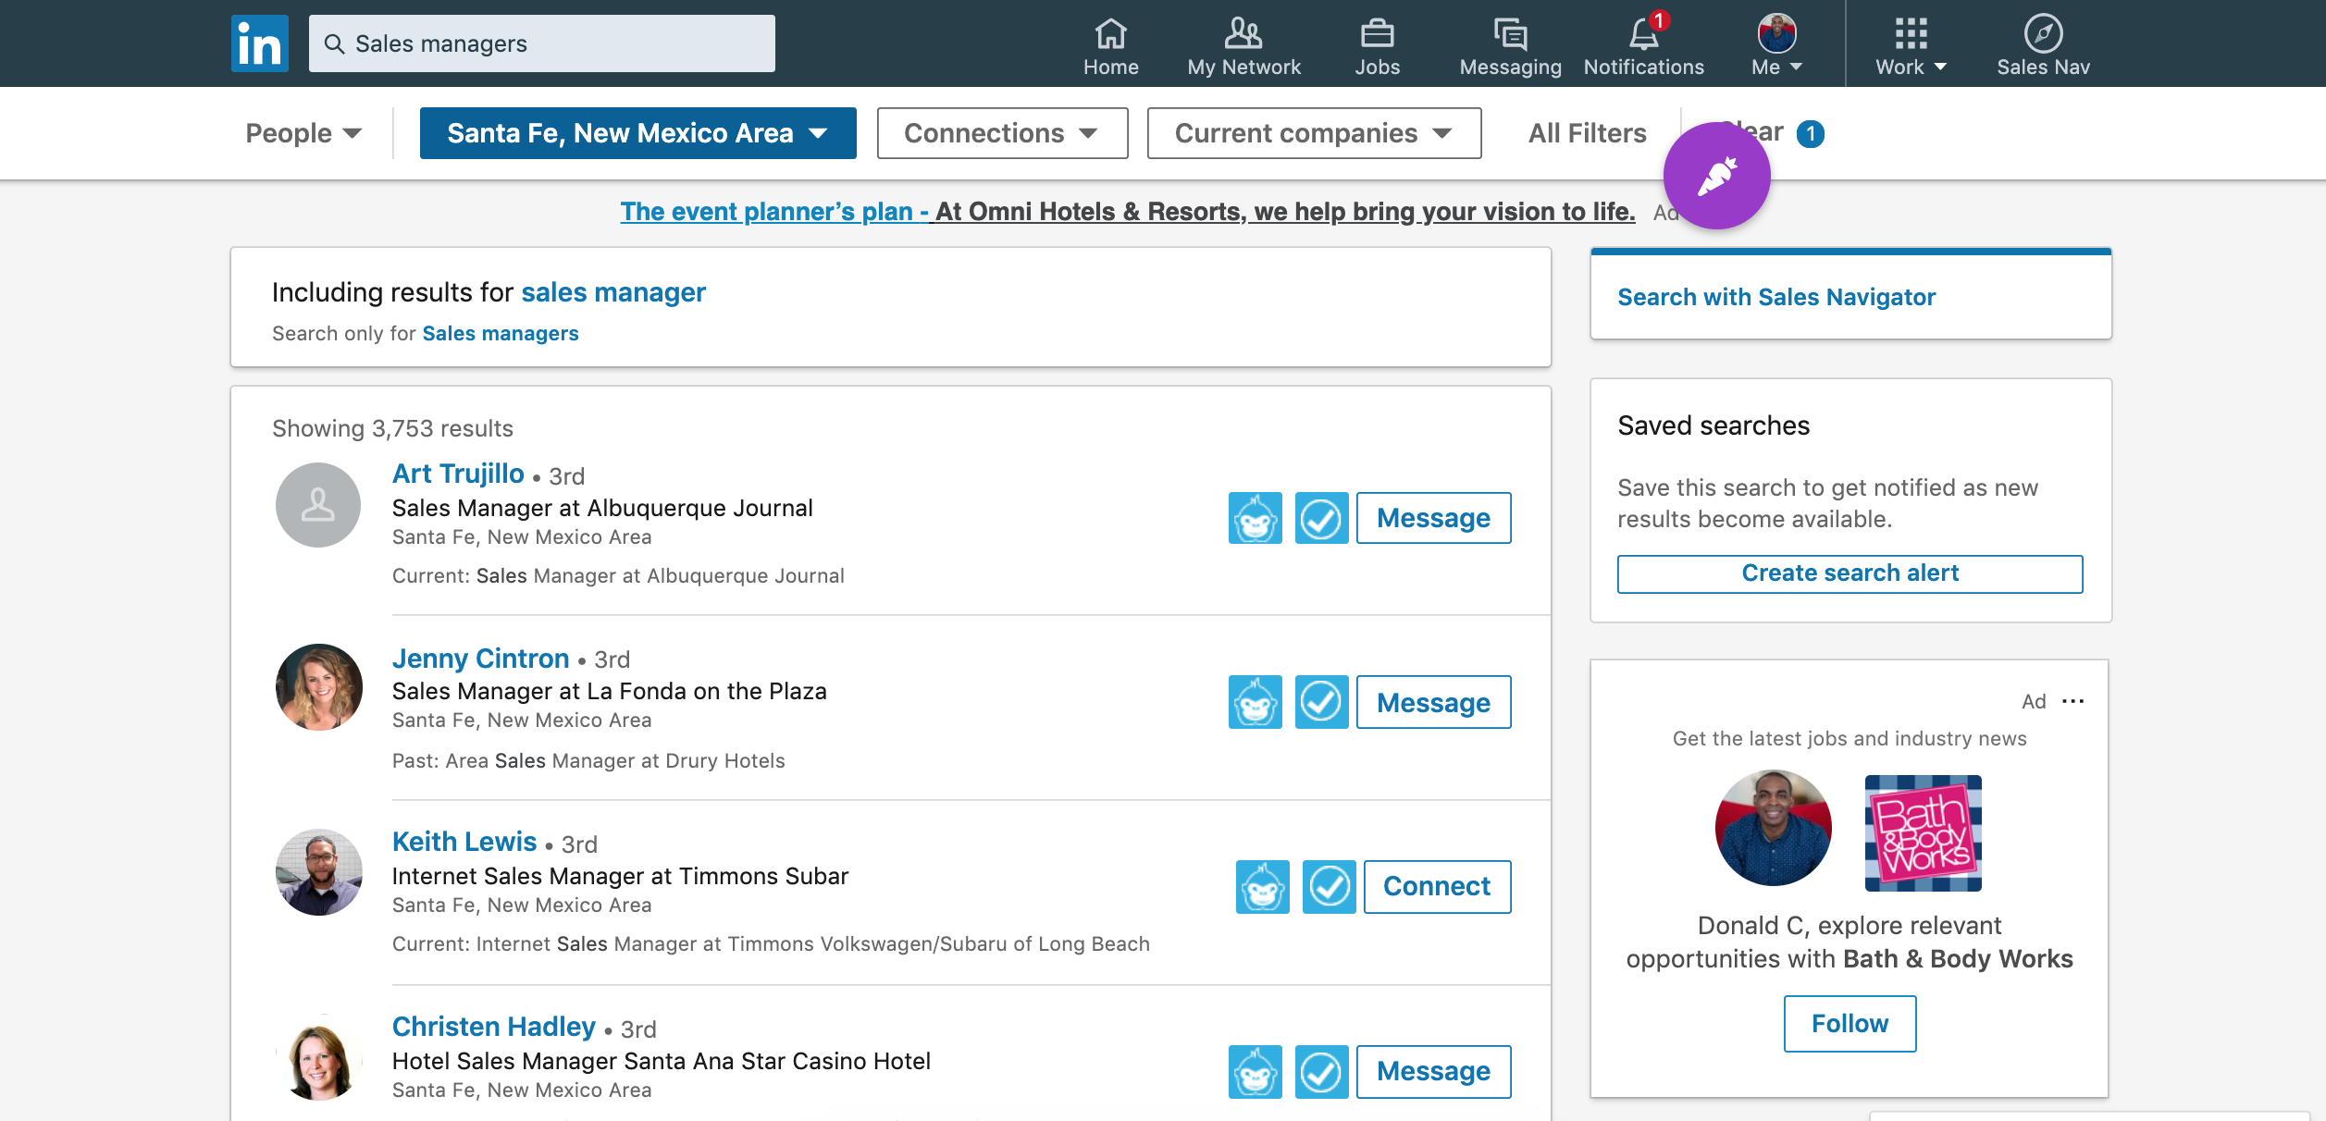The height and width of the screenshot is (1121, 2326).
Task: Click Create search alert button
Action: coord(1850,573)
